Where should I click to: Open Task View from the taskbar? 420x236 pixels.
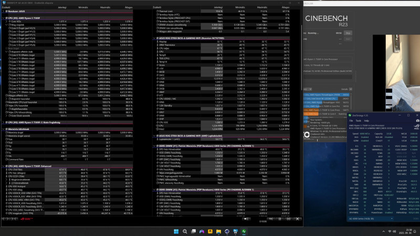click(x=193, y=231)
